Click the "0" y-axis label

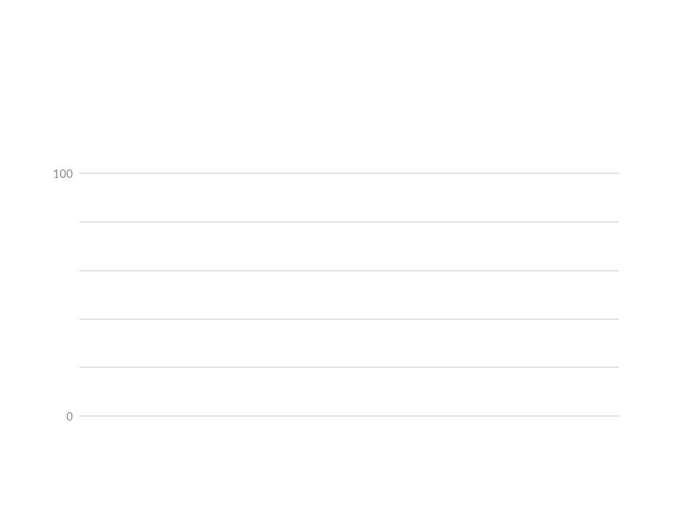click(x=69, y=417)
